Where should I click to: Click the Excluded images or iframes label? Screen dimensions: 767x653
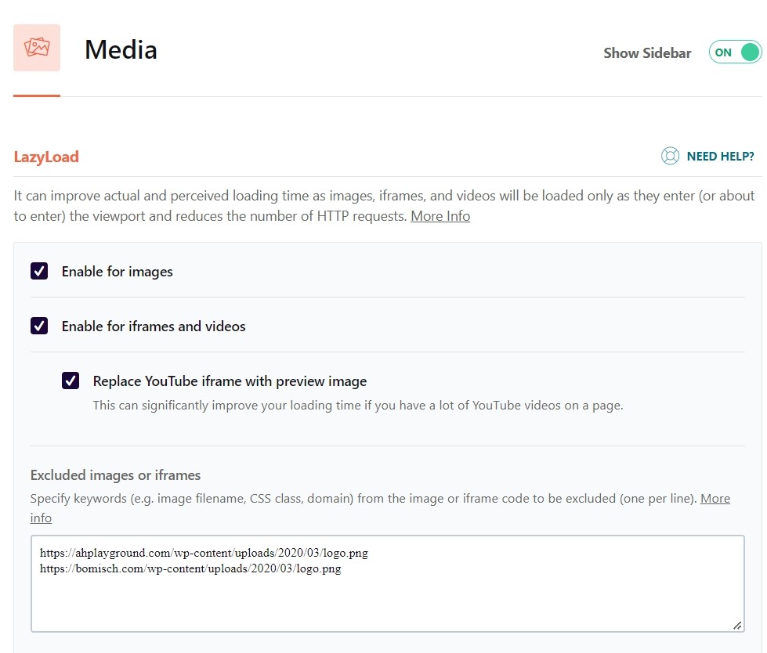(x=115, y=475)
